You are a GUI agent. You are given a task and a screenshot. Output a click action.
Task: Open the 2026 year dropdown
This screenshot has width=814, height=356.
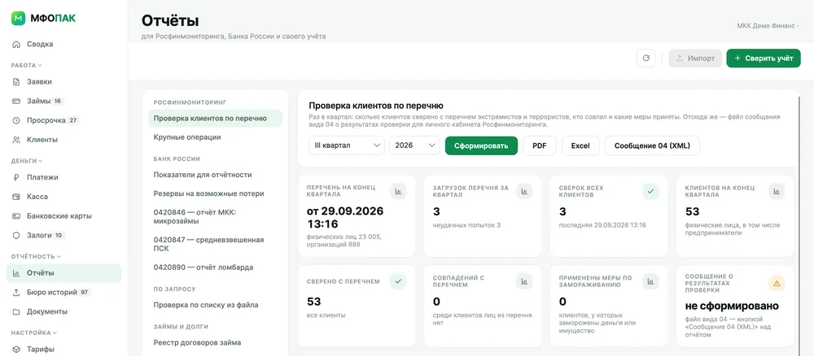[x=414, y=145]
